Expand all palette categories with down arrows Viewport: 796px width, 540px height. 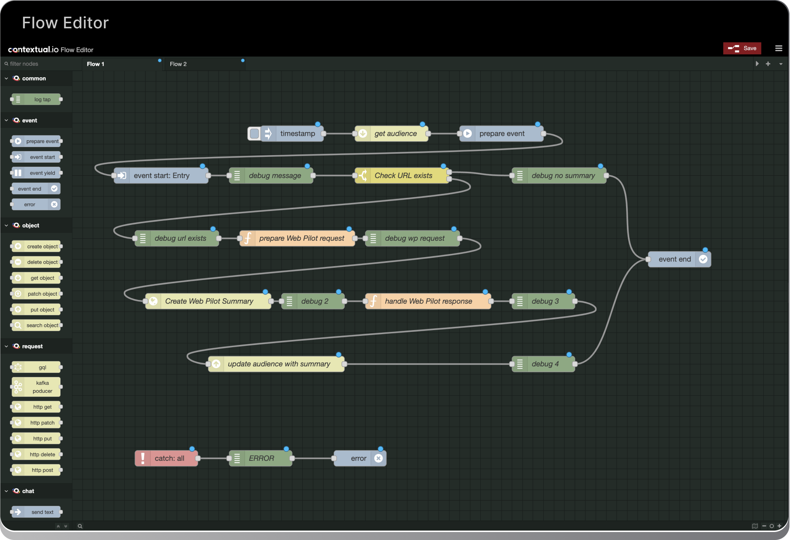tap(66, 526)
